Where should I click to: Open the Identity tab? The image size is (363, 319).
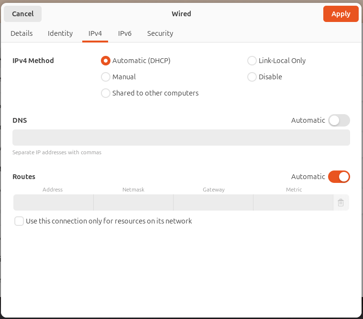pos(60,33)
